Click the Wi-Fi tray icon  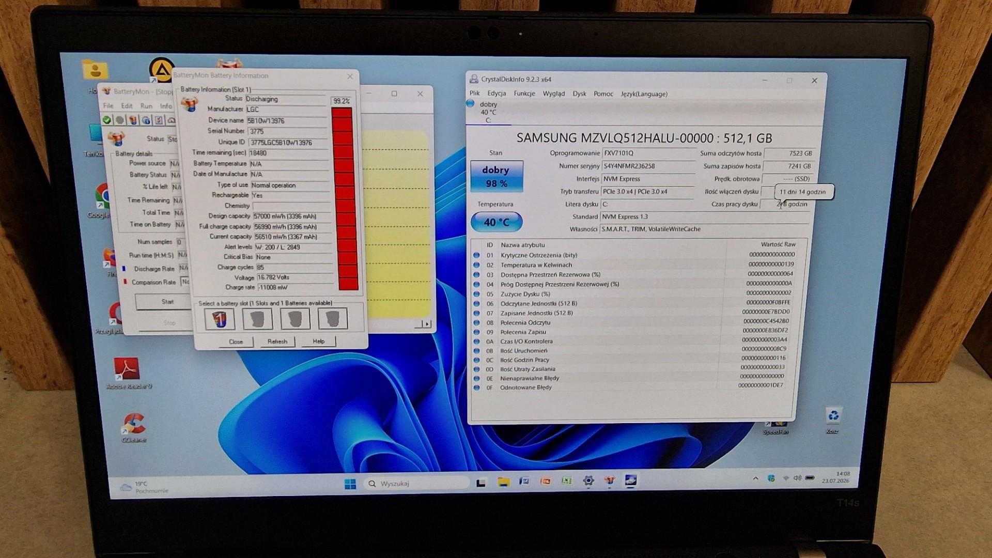[x=786, y=478]
